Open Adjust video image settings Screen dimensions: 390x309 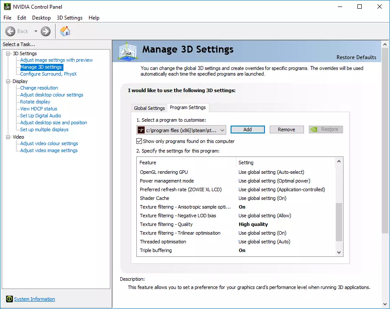pos(49,150)
